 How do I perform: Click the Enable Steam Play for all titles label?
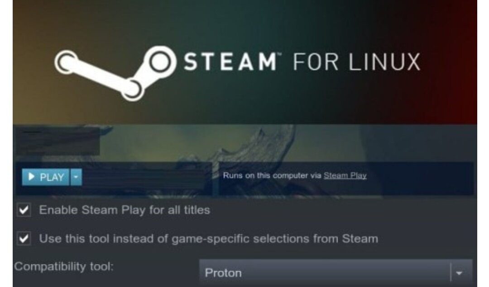pyautogui.click(x=125, y=210)
